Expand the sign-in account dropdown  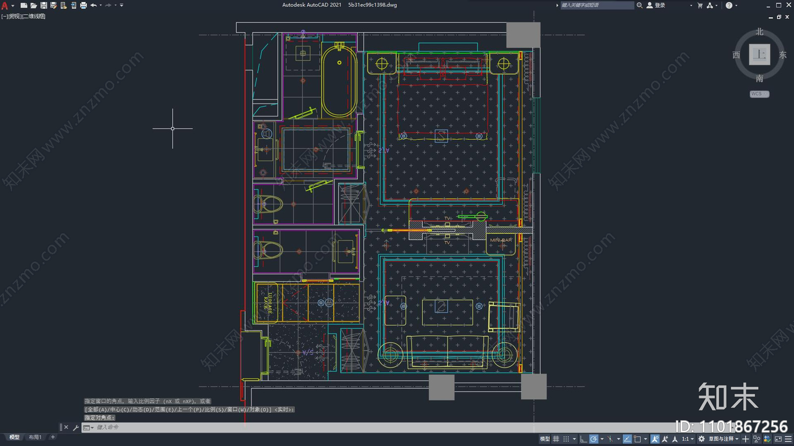691,5
